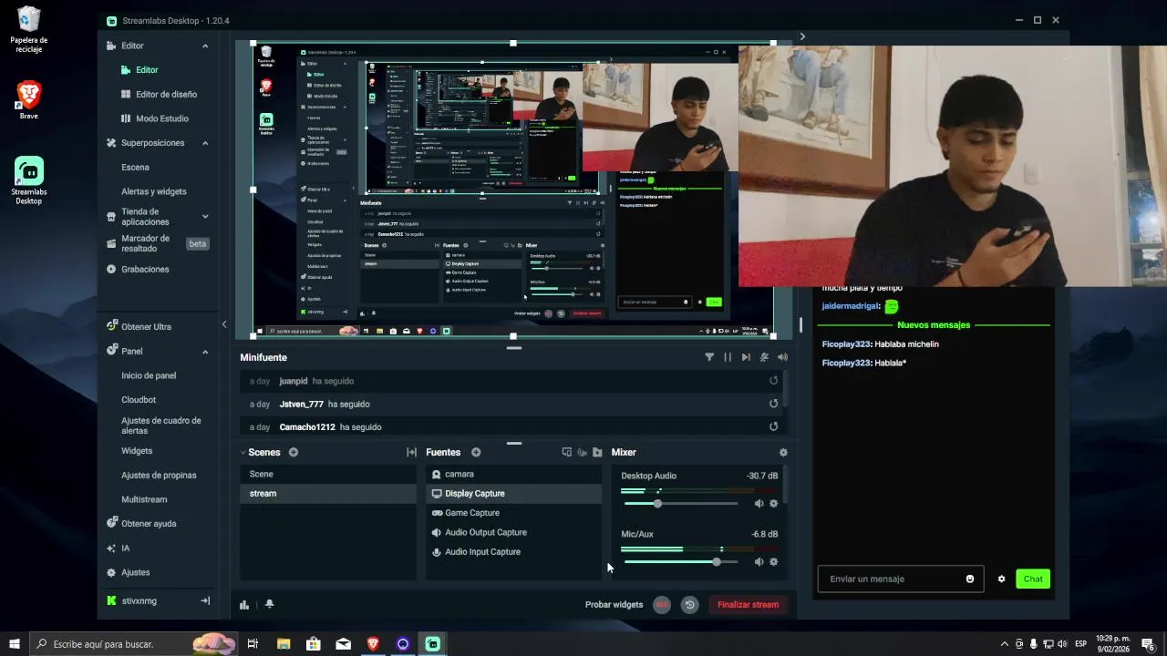Collapse the Editor sidebar section
This screenshot has width=1167, height=656.
click(205, 46)
